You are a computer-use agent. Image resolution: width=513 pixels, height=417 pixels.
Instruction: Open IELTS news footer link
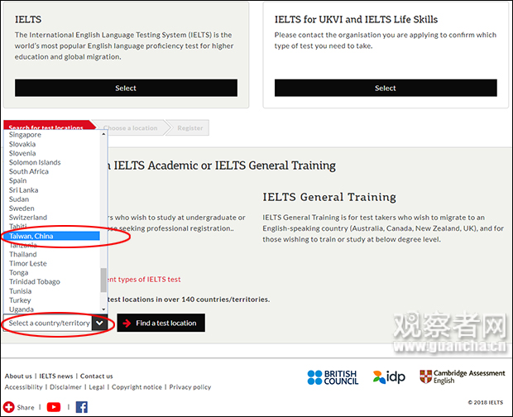click(56, 376)
